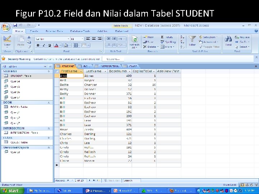Run Spelling check

point(168,42)
